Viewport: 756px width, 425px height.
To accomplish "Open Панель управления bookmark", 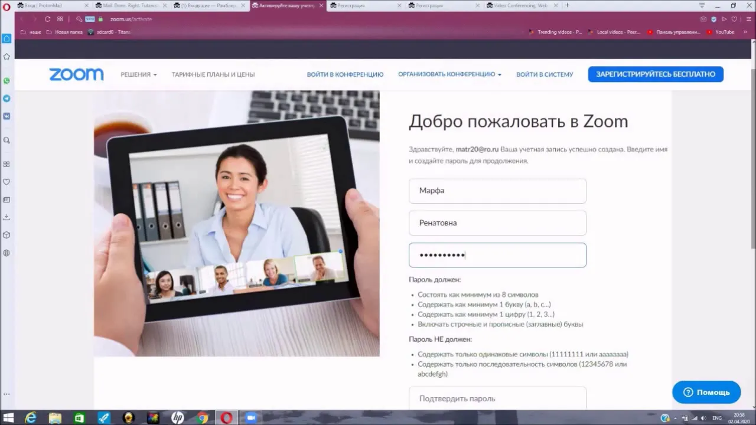I will coord(674,32).
